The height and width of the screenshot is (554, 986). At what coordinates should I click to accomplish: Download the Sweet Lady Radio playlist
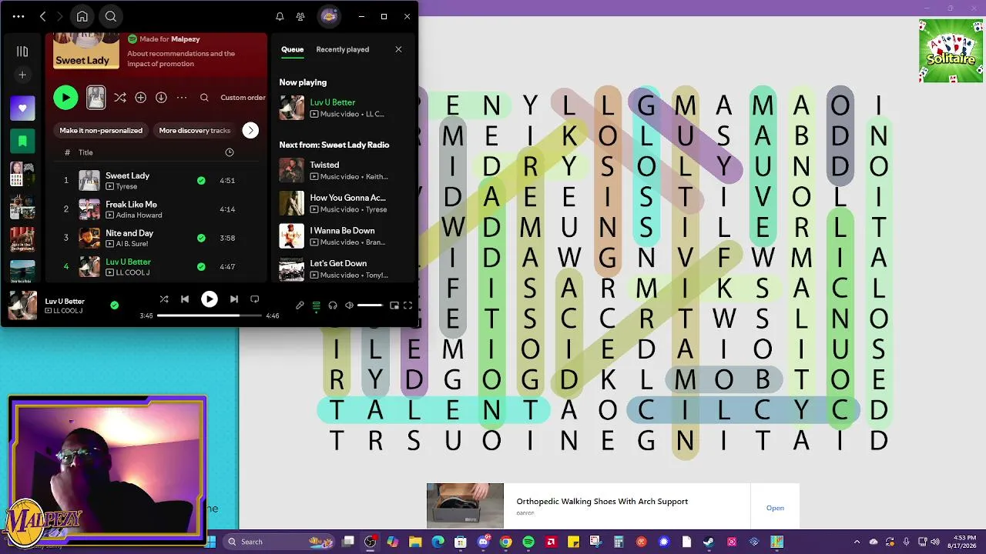point(161,98)
